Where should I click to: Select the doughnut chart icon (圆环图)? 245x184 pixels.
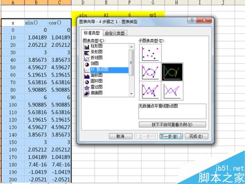pyautogui.click(x=87, y=82)
